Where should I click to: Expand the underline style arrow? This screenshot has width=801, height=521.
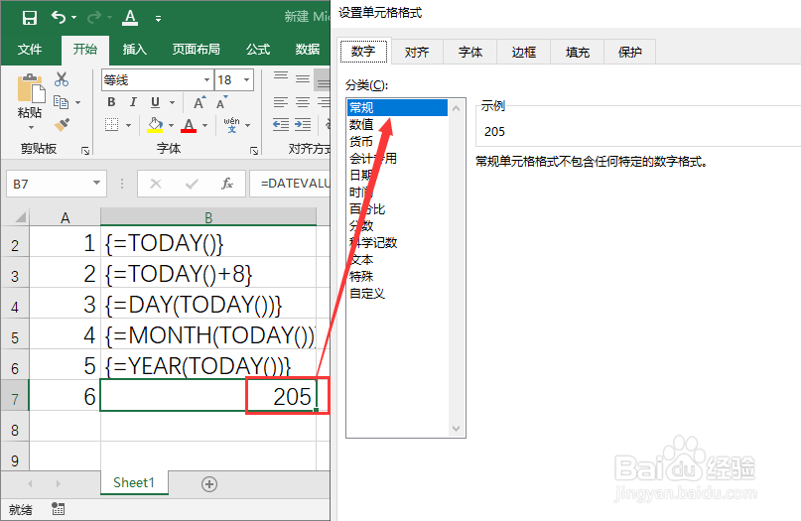(x=172, y=102)
